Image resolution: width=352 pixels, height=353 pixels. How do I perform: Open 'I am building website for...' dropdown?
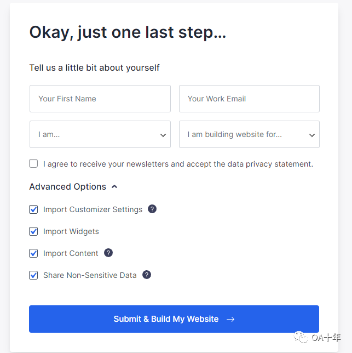point(249,134)
